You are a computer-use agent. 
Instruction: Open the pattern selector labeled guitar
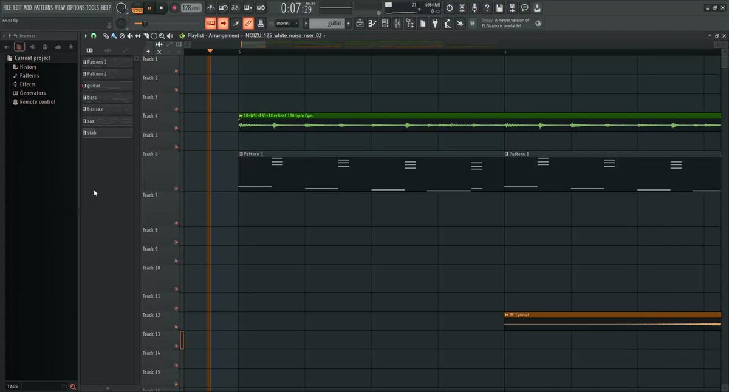[327, 24]
